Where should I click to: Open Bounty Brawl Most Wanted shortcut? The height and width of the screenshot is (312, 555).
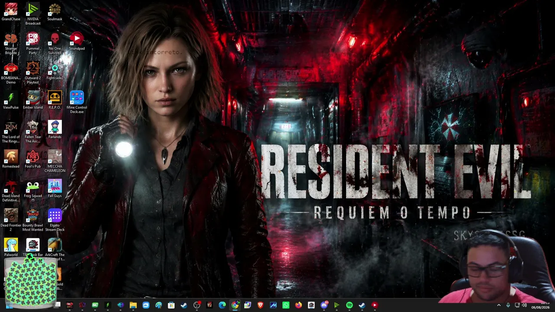[x=33, y=221]
